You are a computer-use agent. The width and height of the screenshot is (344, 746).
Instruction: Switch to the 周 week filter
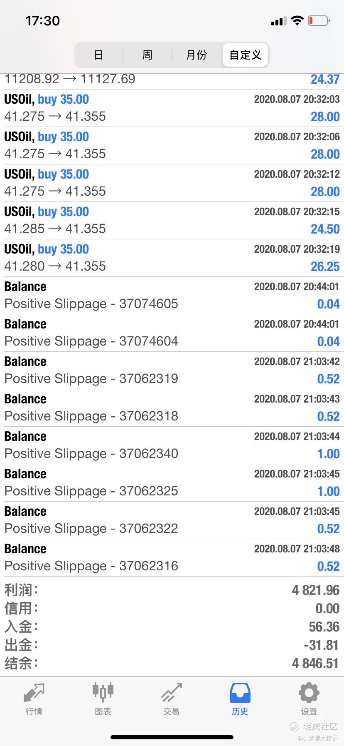click(x=147, y=55)
